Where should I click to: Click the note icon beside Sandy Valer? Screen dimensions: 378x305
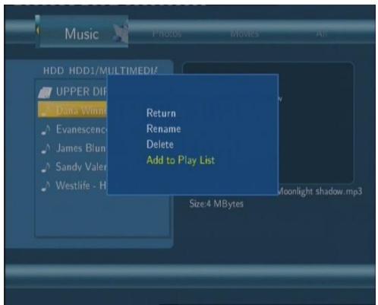[x=46, y=167]
